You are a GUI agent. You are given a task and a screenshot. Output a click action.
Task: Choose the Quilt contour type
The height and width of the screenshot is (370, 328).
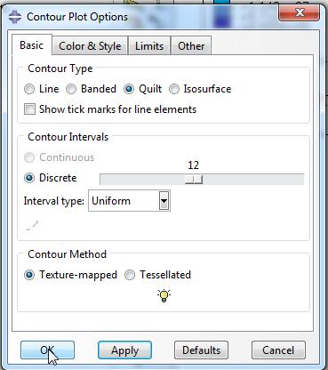129,89
